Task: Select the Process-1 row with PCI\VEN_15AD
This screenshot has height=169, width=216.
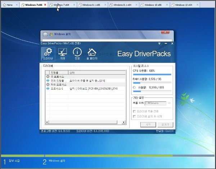Action: pos(85,88)
